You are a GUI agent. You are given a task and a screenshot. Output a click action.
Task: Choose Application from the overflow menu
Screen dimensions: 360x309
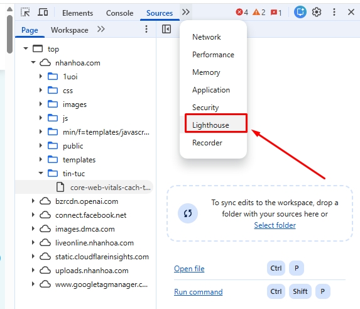pos(213,90)
